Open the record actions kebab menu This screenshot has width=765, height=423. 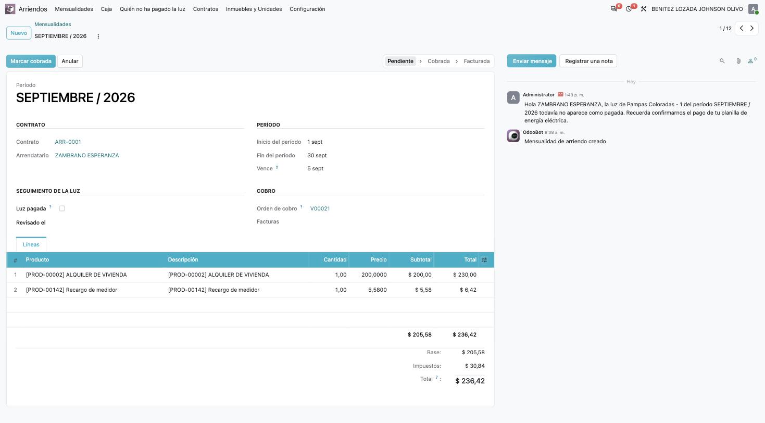[x=98, y=36]
